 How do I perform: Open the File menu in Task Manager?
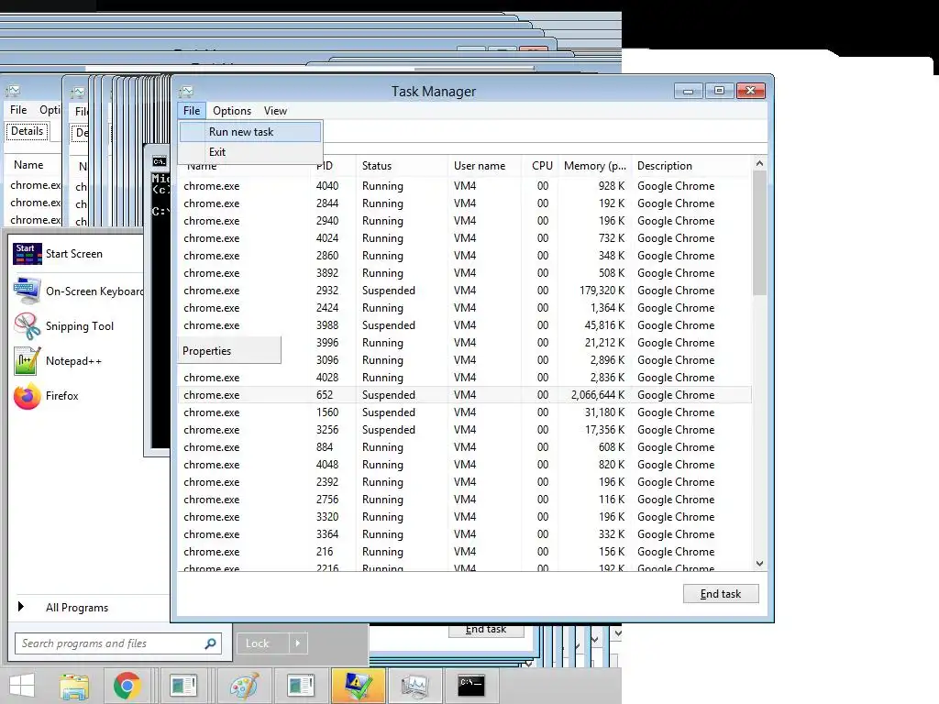point(192,111)
